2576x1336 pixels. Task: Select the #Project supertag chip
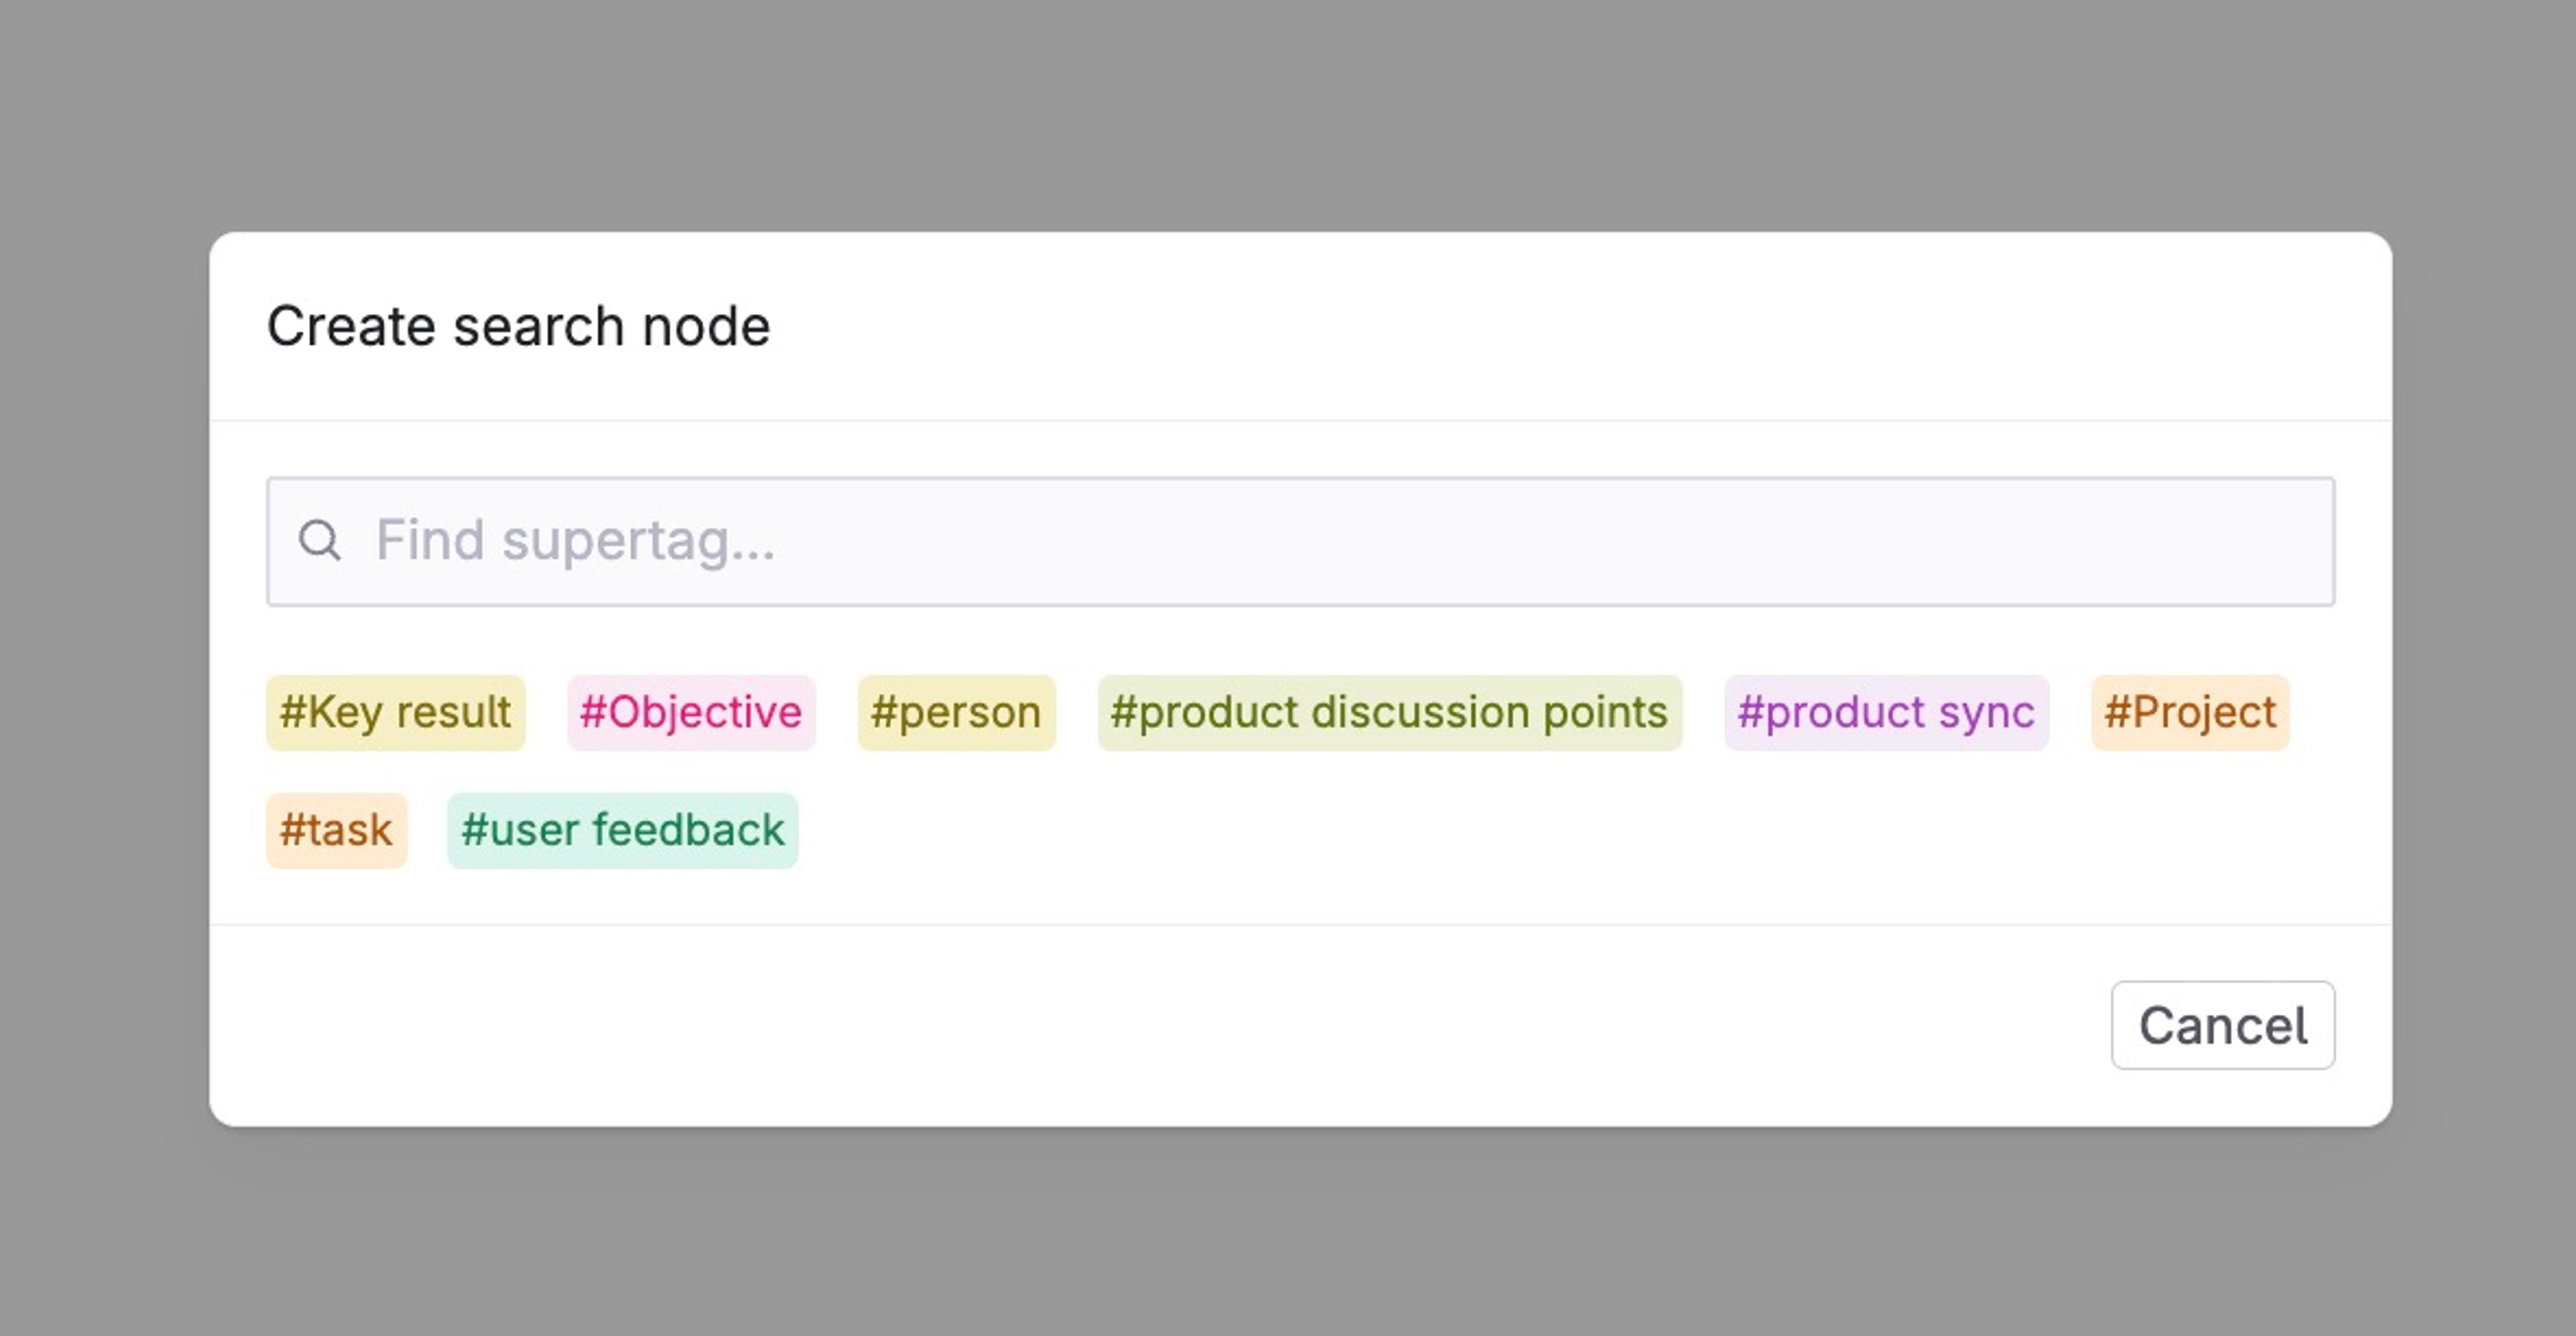2190,713
